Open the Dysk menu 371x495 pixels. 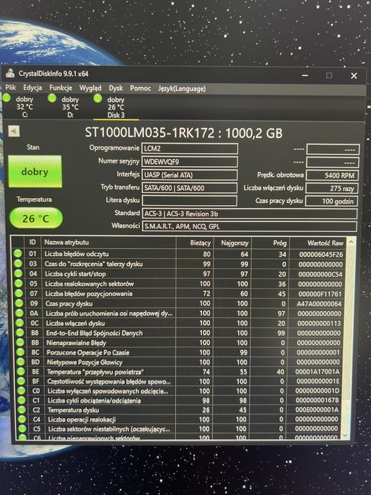click(116, 88)
